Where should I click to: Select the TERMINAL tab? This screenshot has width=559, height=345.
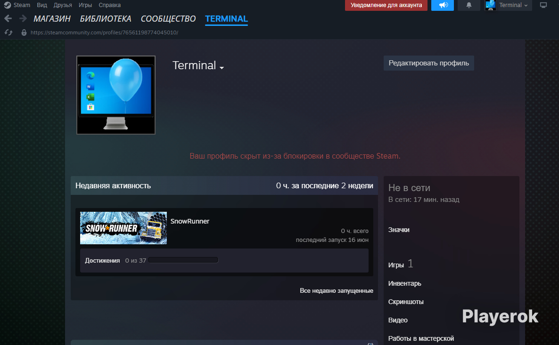click(x=226, y=19)
